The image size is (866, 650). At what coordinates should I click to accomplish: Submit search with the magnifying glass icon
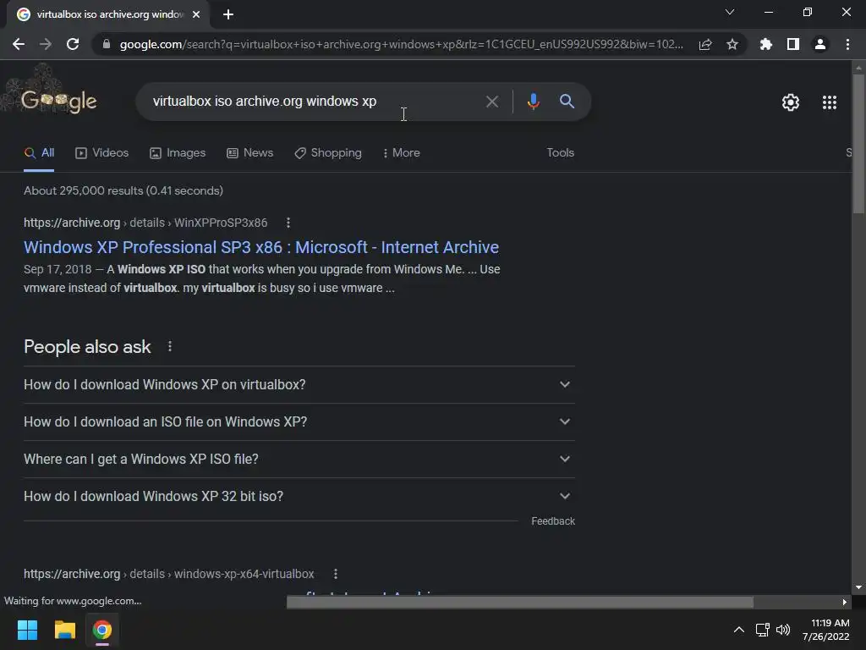567,102
